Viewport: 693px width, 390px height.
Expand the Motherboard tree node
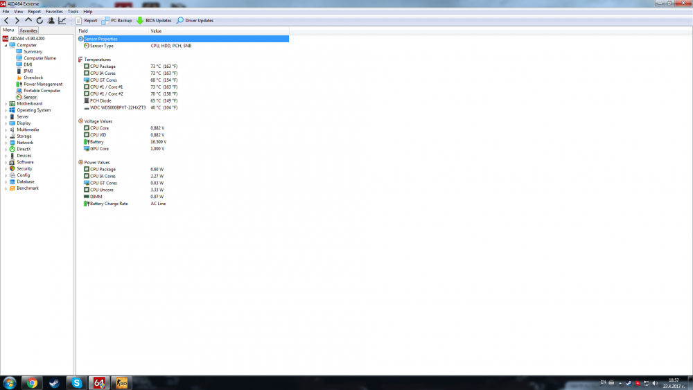click(x=6, y=104)
